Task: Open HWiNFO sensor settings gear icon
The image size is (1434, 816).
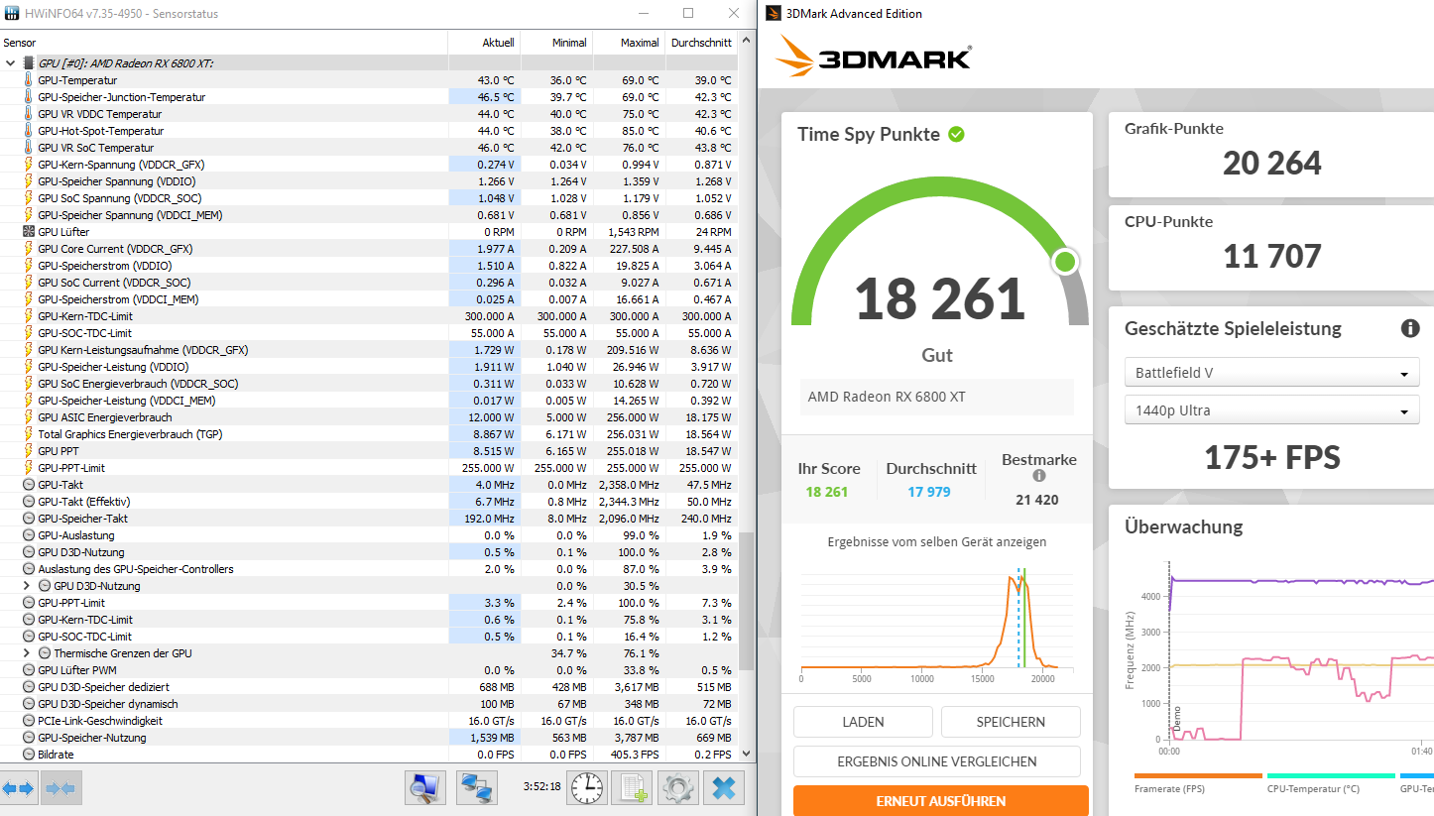Action: pyautogui.click(x=678, y=788)
